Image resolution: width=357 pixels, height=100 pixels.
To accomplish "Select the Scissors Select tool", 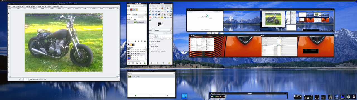I will [165, 9].
